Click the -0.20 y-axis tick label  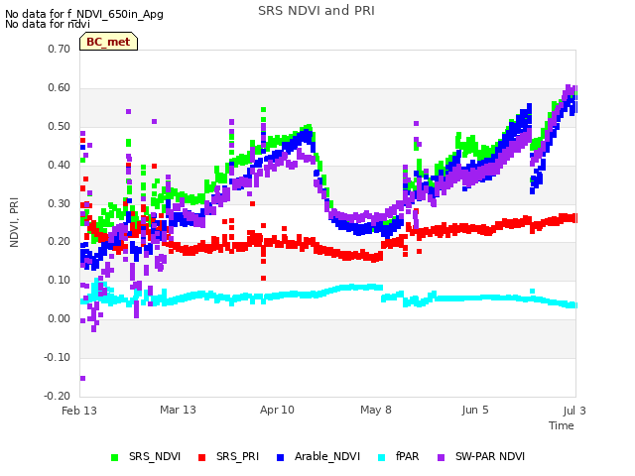point(57,396)
